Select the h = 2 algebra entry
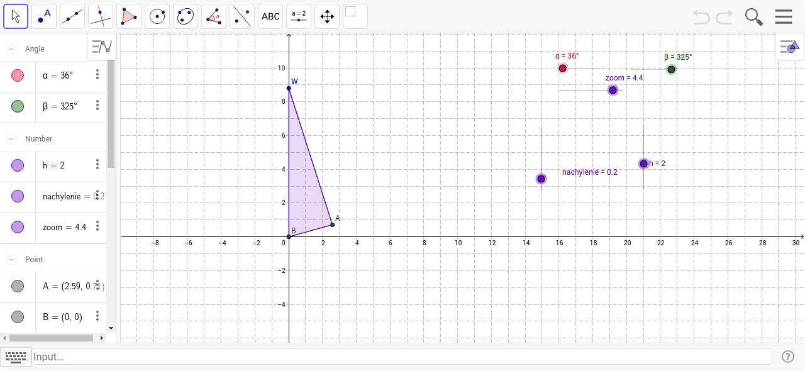The image size is (805, 371). [x=53, y=165]
